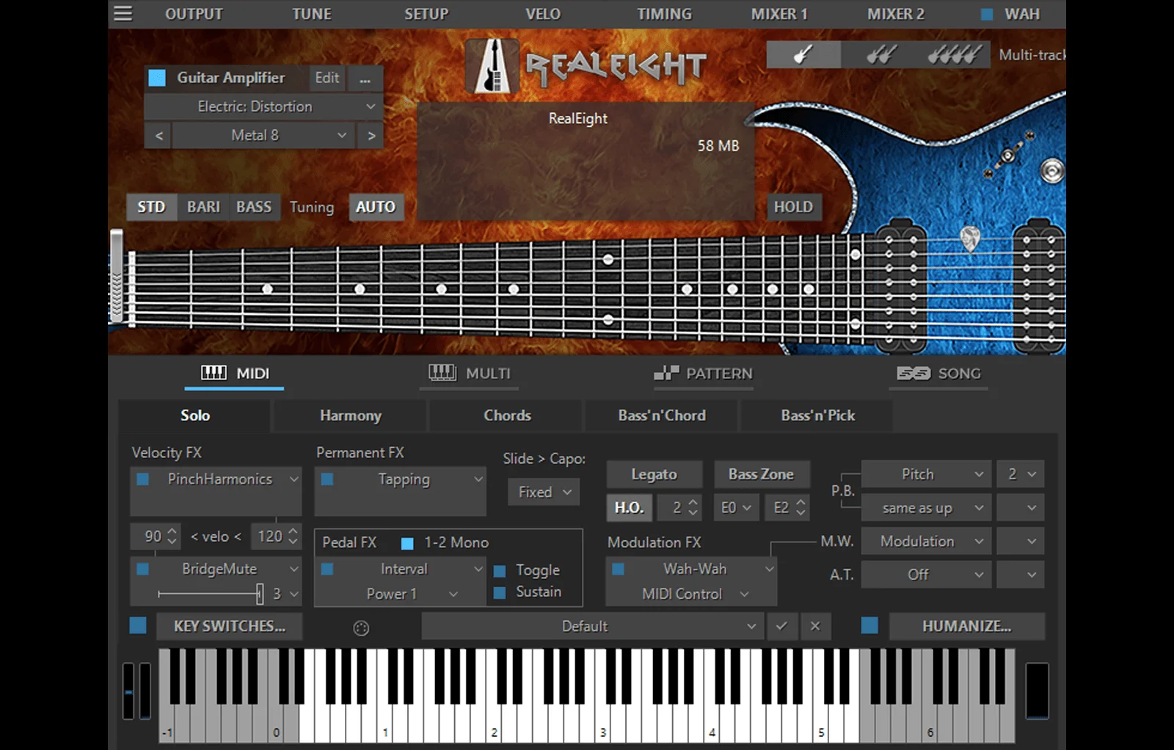Increase the H.O. value stepper
The width and height of the screenshot is (1174, 750).
pos(693,502)
